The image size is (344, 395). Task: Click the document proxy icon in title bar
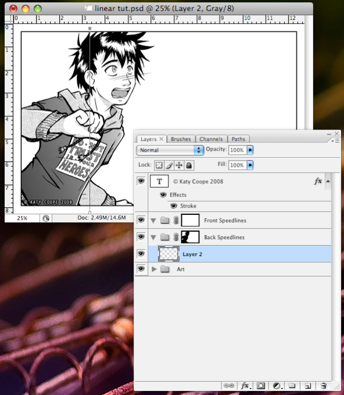pyautogui.click(x=88, y=8)
